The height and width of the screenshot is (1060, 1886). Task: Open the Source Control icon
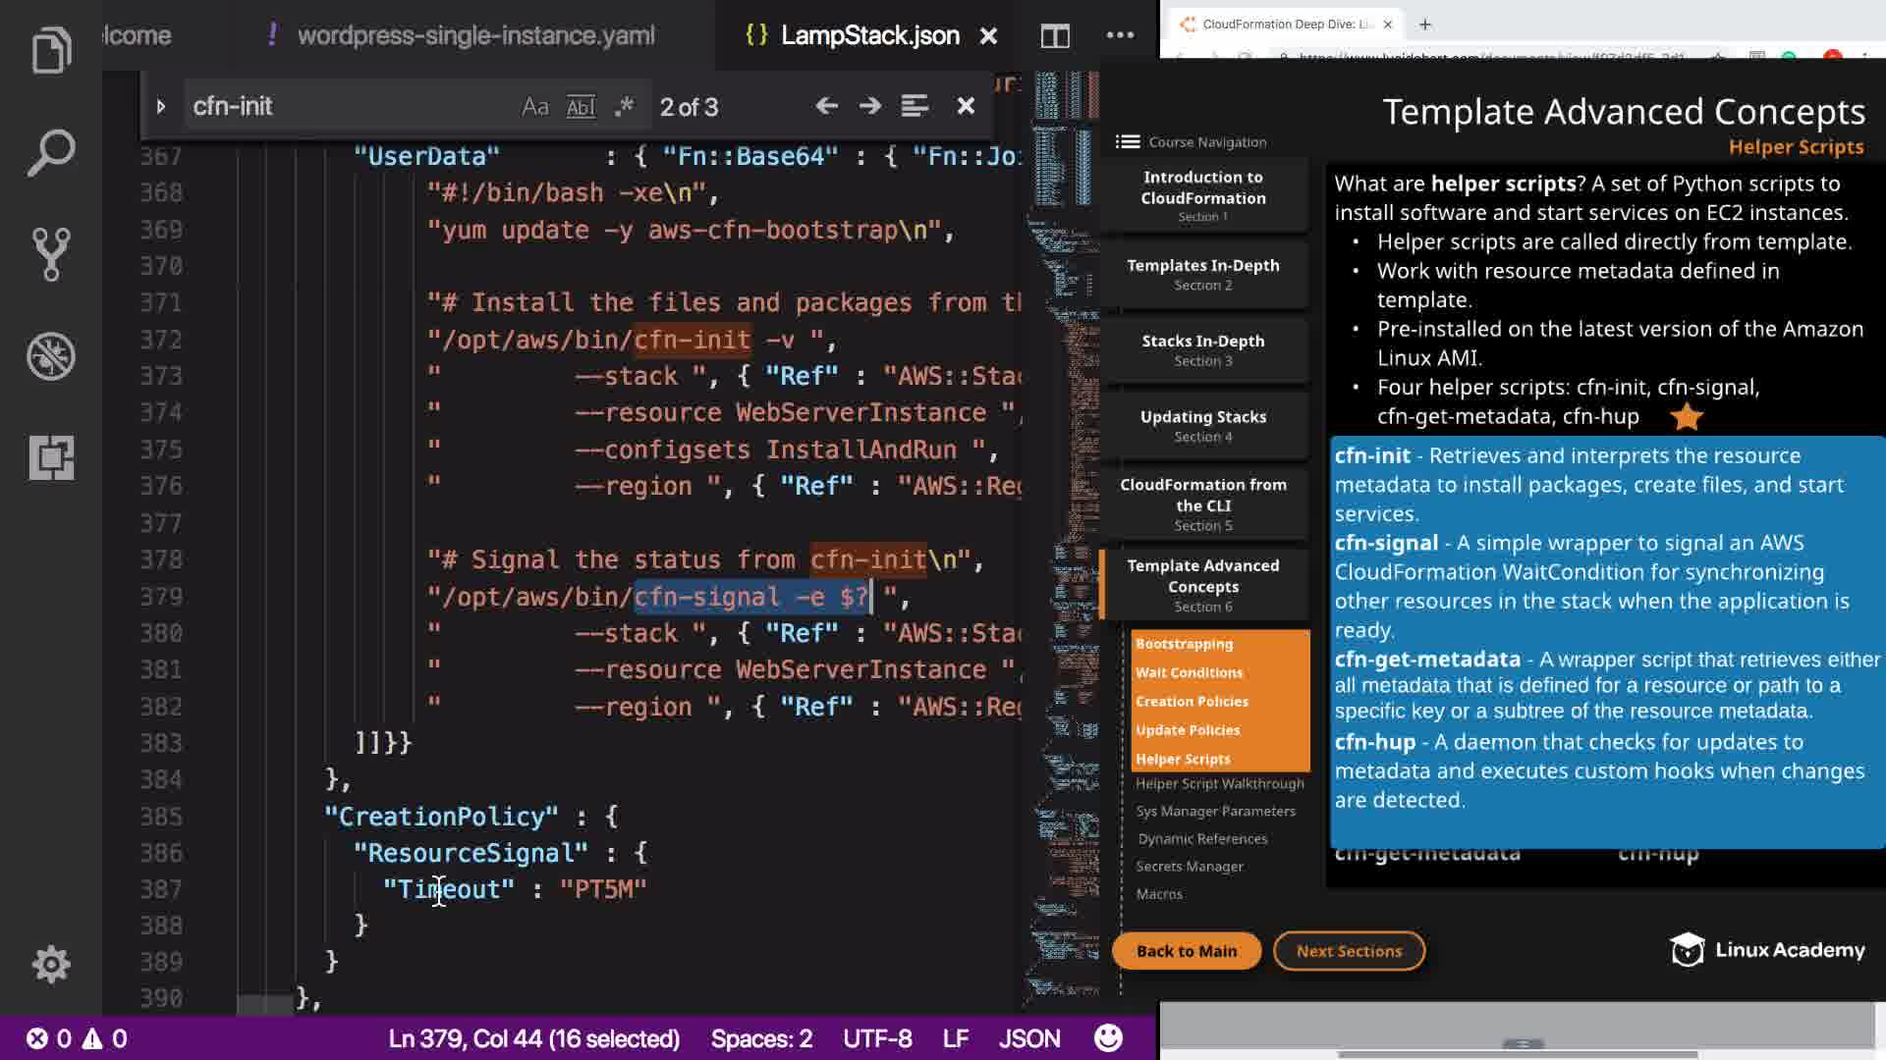coord(51,254)
